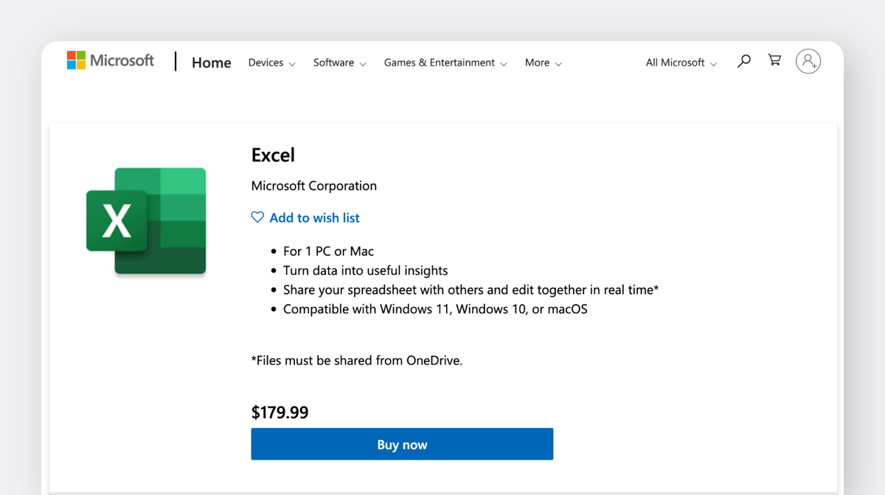Screen dimensions: 885x495
Task: Open the Software navigation menu
Action: point(339,63)
